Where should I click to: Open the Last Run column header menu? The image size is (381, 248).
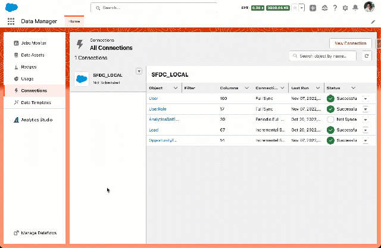pos(317,88)
